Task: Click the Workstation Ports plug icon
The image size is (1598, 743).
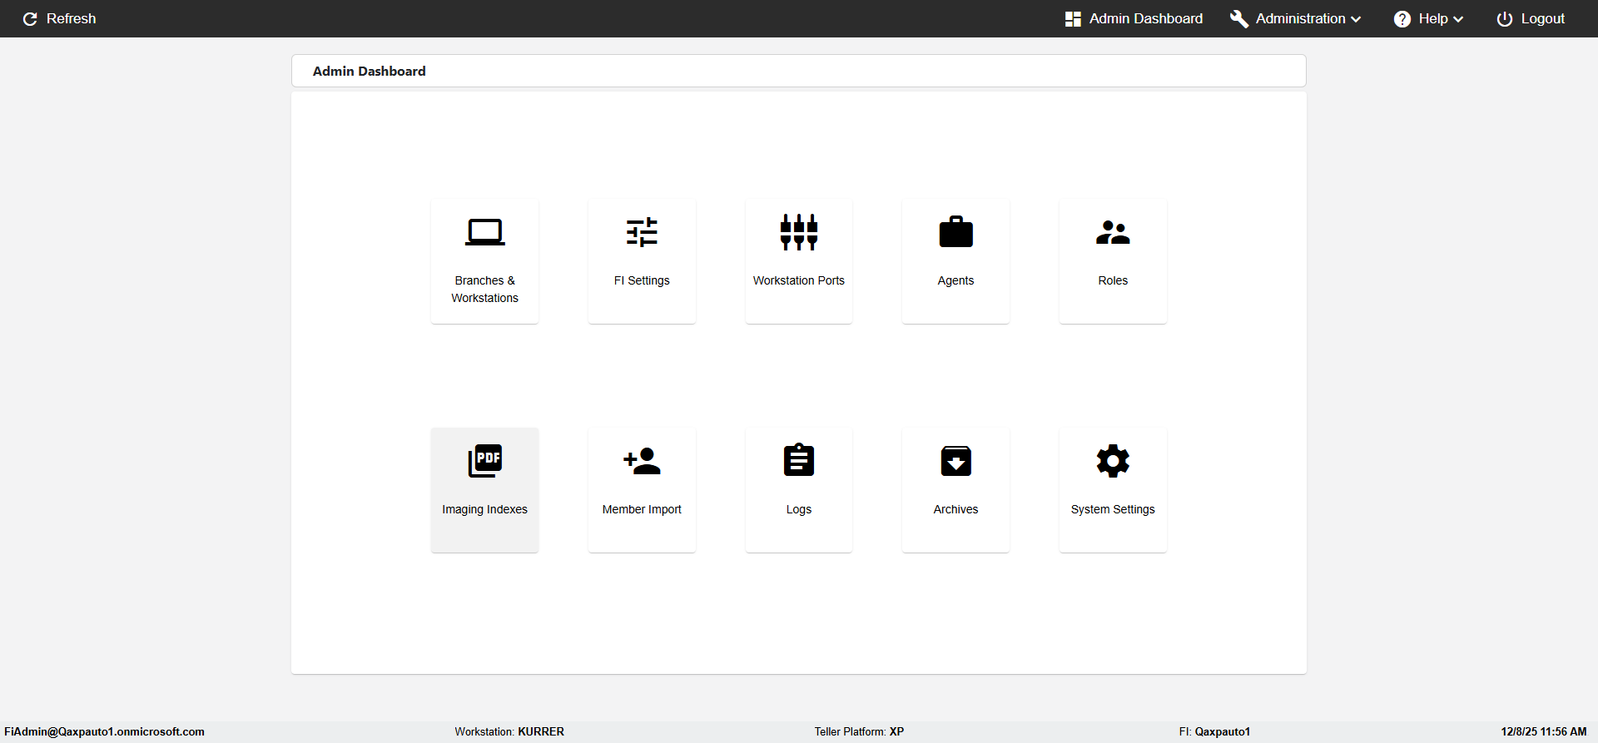Action: pos(799,232)
